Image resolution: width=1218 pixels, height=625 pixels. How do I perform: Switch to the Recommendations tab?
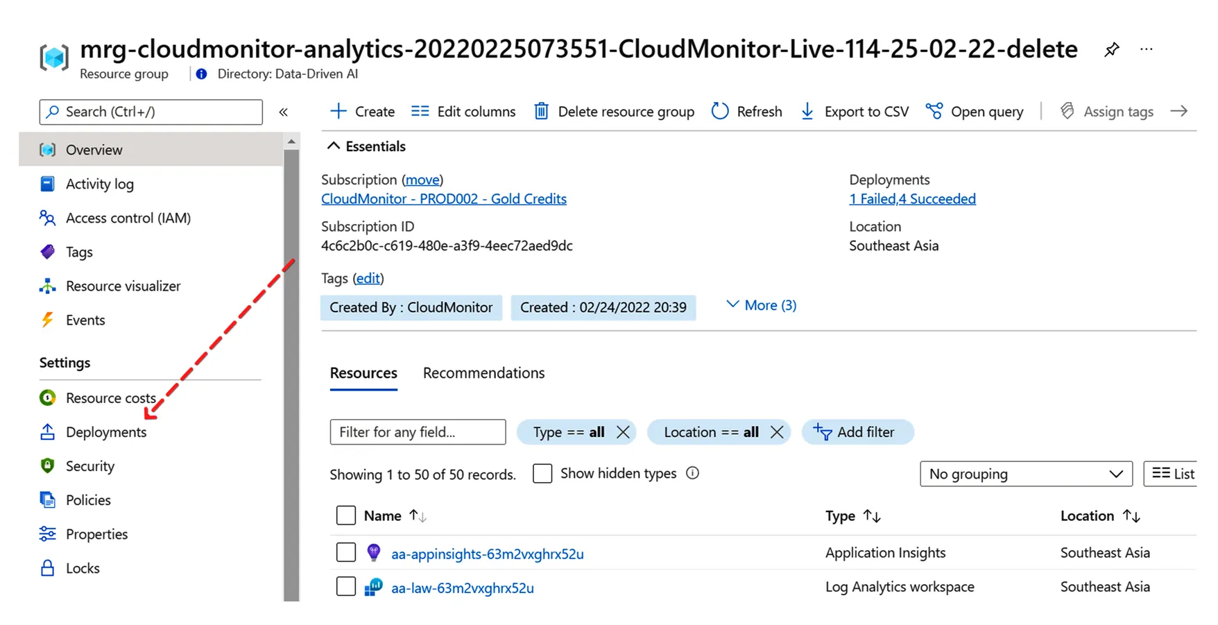[x=483, y=373]
